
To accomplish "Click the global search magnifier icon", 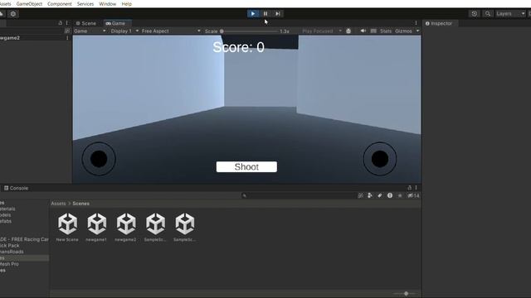I will pos(488,14).
